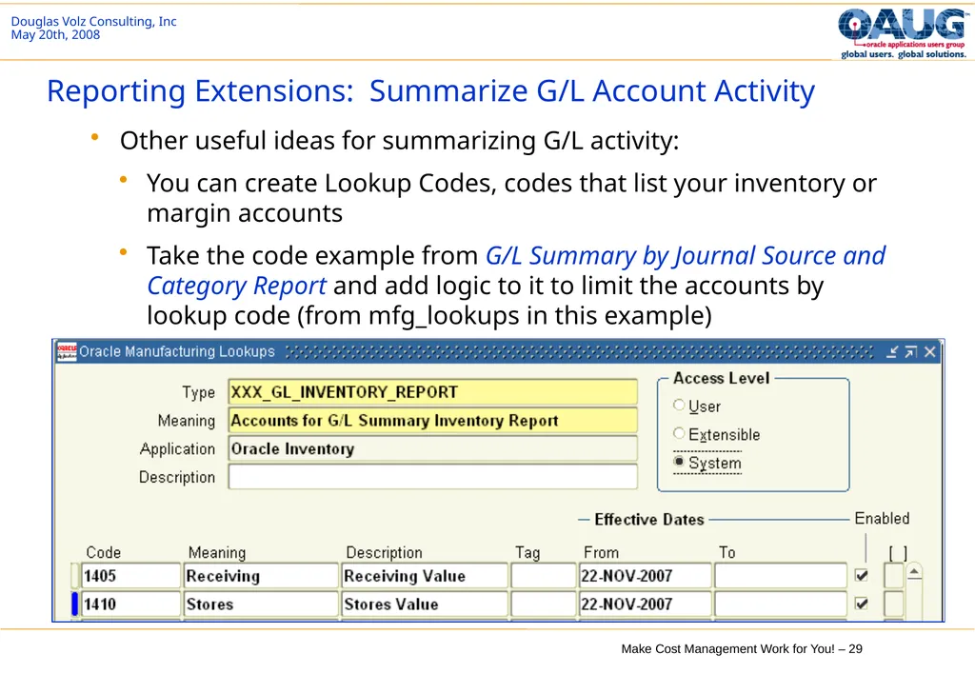The height and width of the screenshot is (674, 975).
Task: Click the footer Make Cost Management Work for You
Action: pos(741,648)
